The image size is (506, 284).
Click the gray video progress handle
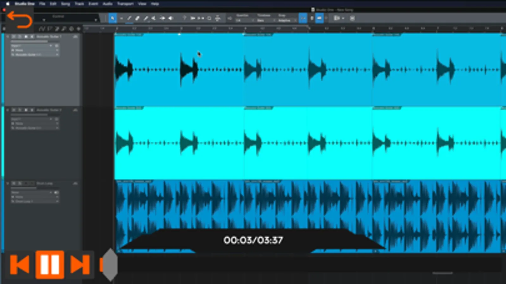pyautogui.click(x=110, y=265)
